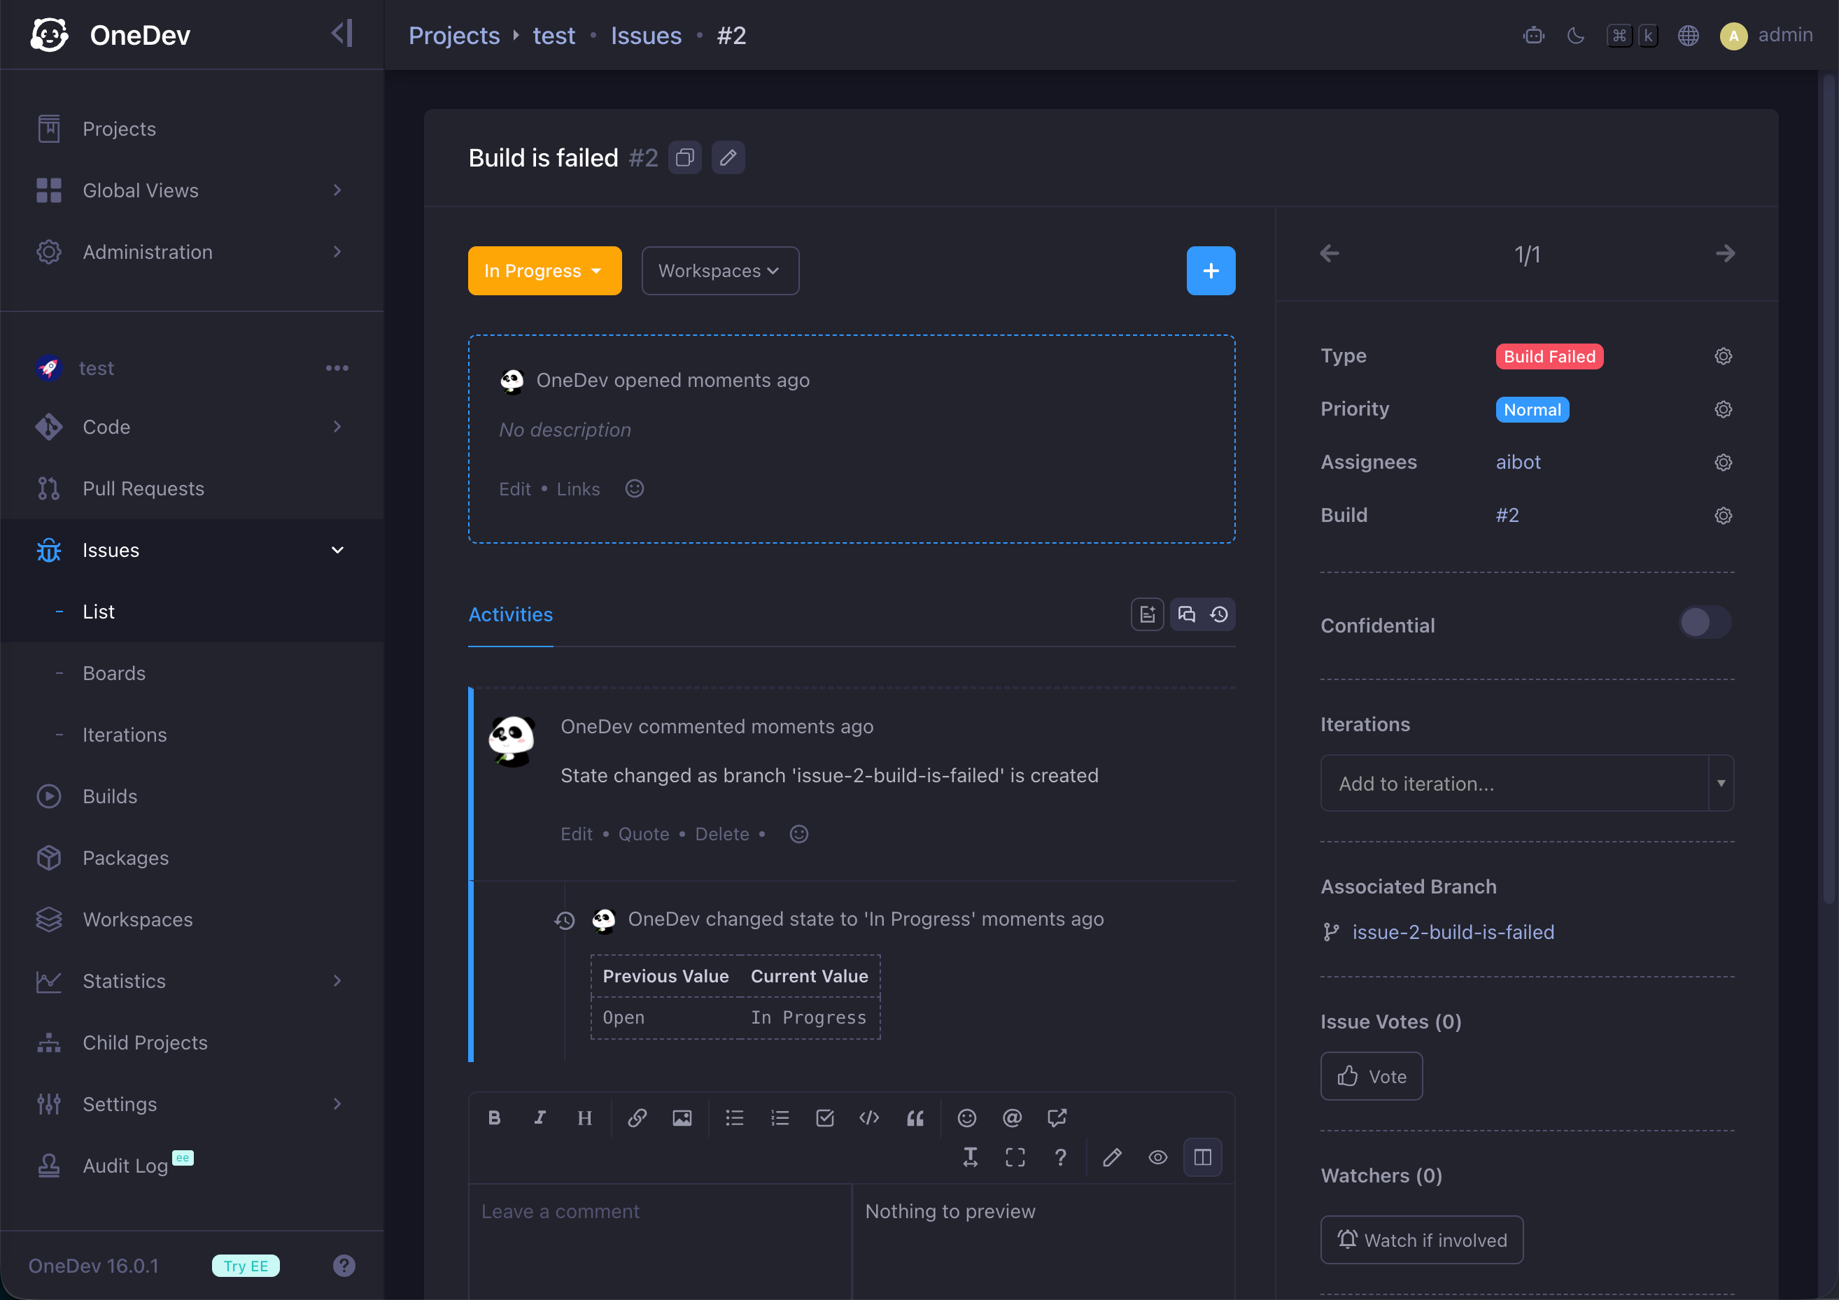The height and width of the screenshot is (1300, 1839).
Task: Open the AI robot assistant icon
Action: click(x=1533, y=35)
